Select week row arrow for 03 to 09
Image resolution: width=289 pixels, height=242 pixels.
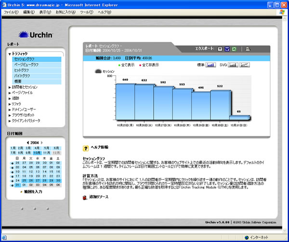pyautogui.click(x=12, y=168)
